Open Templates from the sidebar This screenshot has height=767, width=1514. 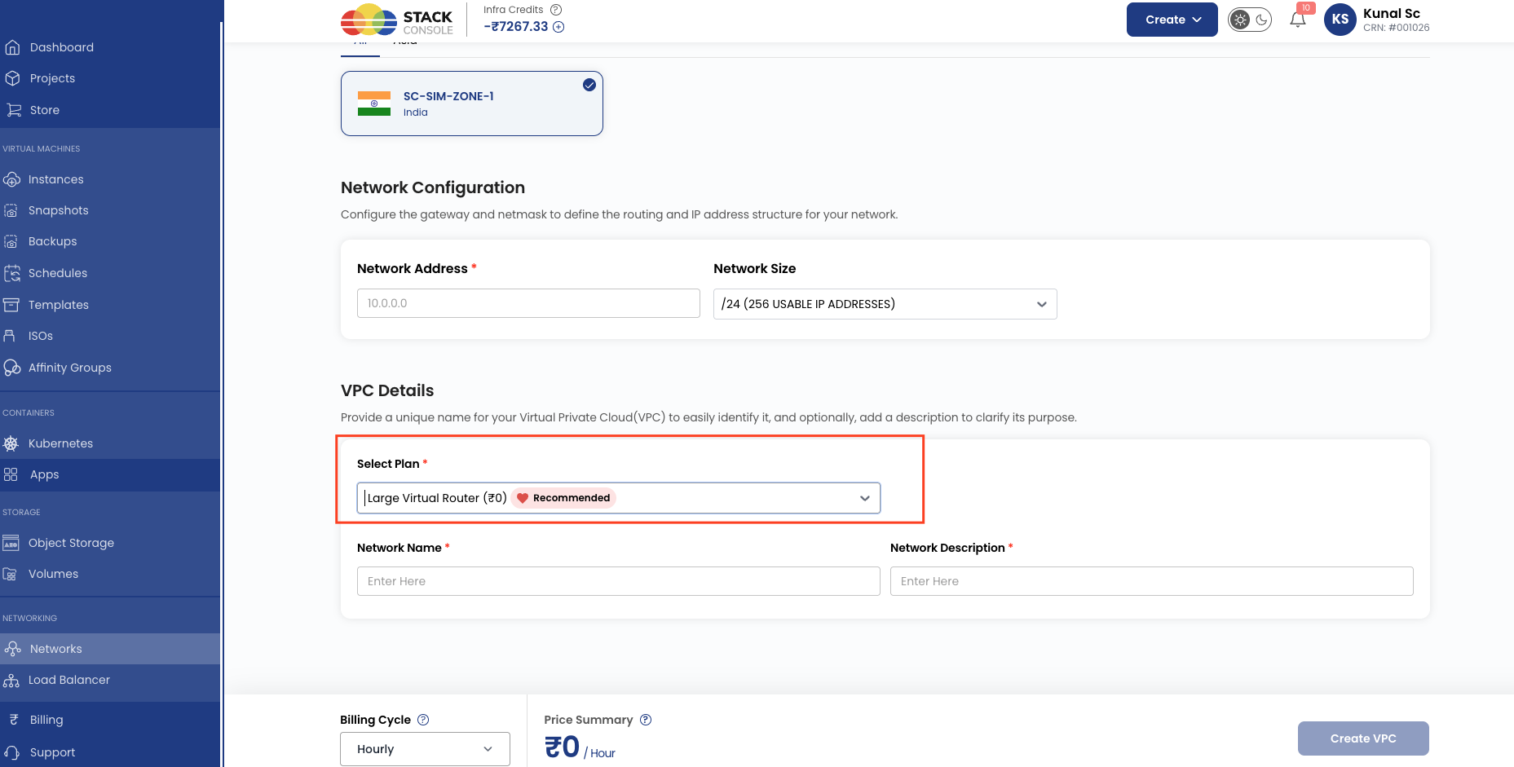point(58,305)
